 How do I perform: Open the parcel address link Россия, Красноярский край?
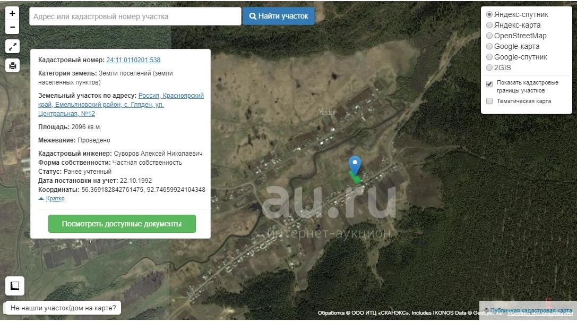click(x=121, y=105)
